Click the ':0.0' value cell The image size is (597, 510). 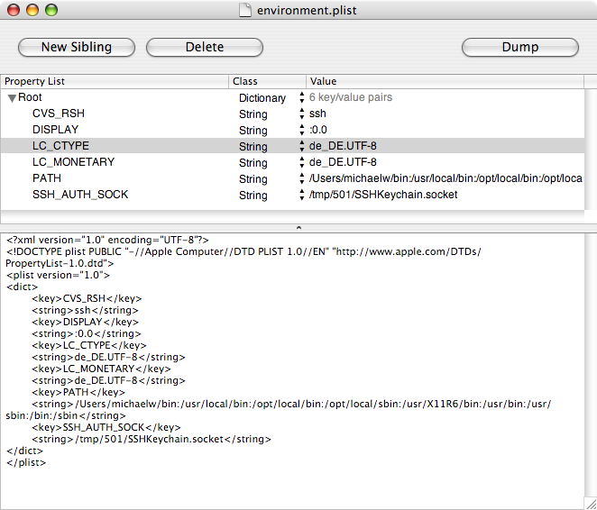point(318,130)
